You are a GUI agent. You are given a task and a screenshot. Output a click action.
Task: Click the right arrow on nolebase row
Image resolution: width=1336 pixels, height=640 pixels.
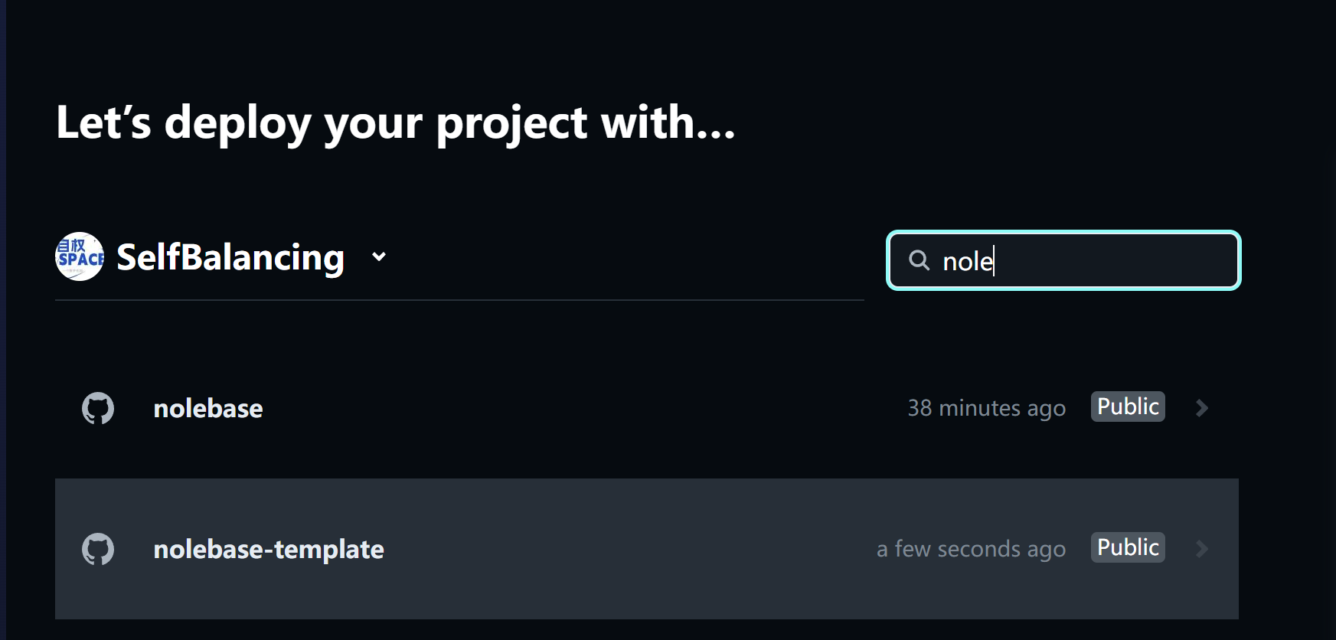[x=1202, y=408]
